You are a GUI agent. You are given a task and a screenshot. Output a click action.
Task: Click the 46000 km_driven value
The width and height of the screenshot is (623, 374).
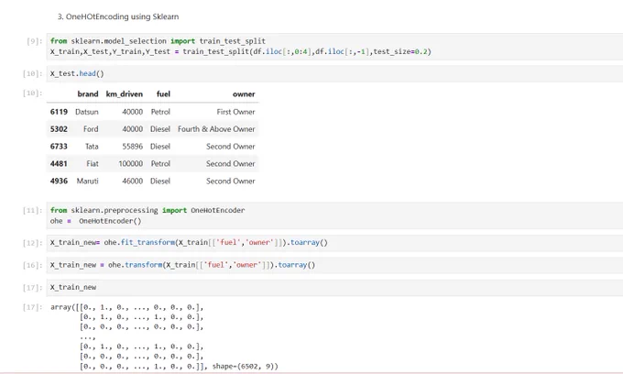(x=132, y=181)
